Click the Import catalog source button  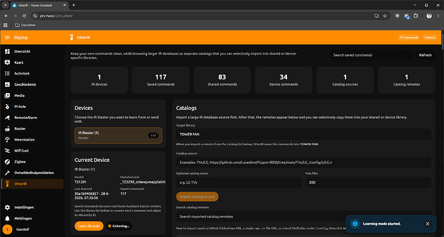197,197
